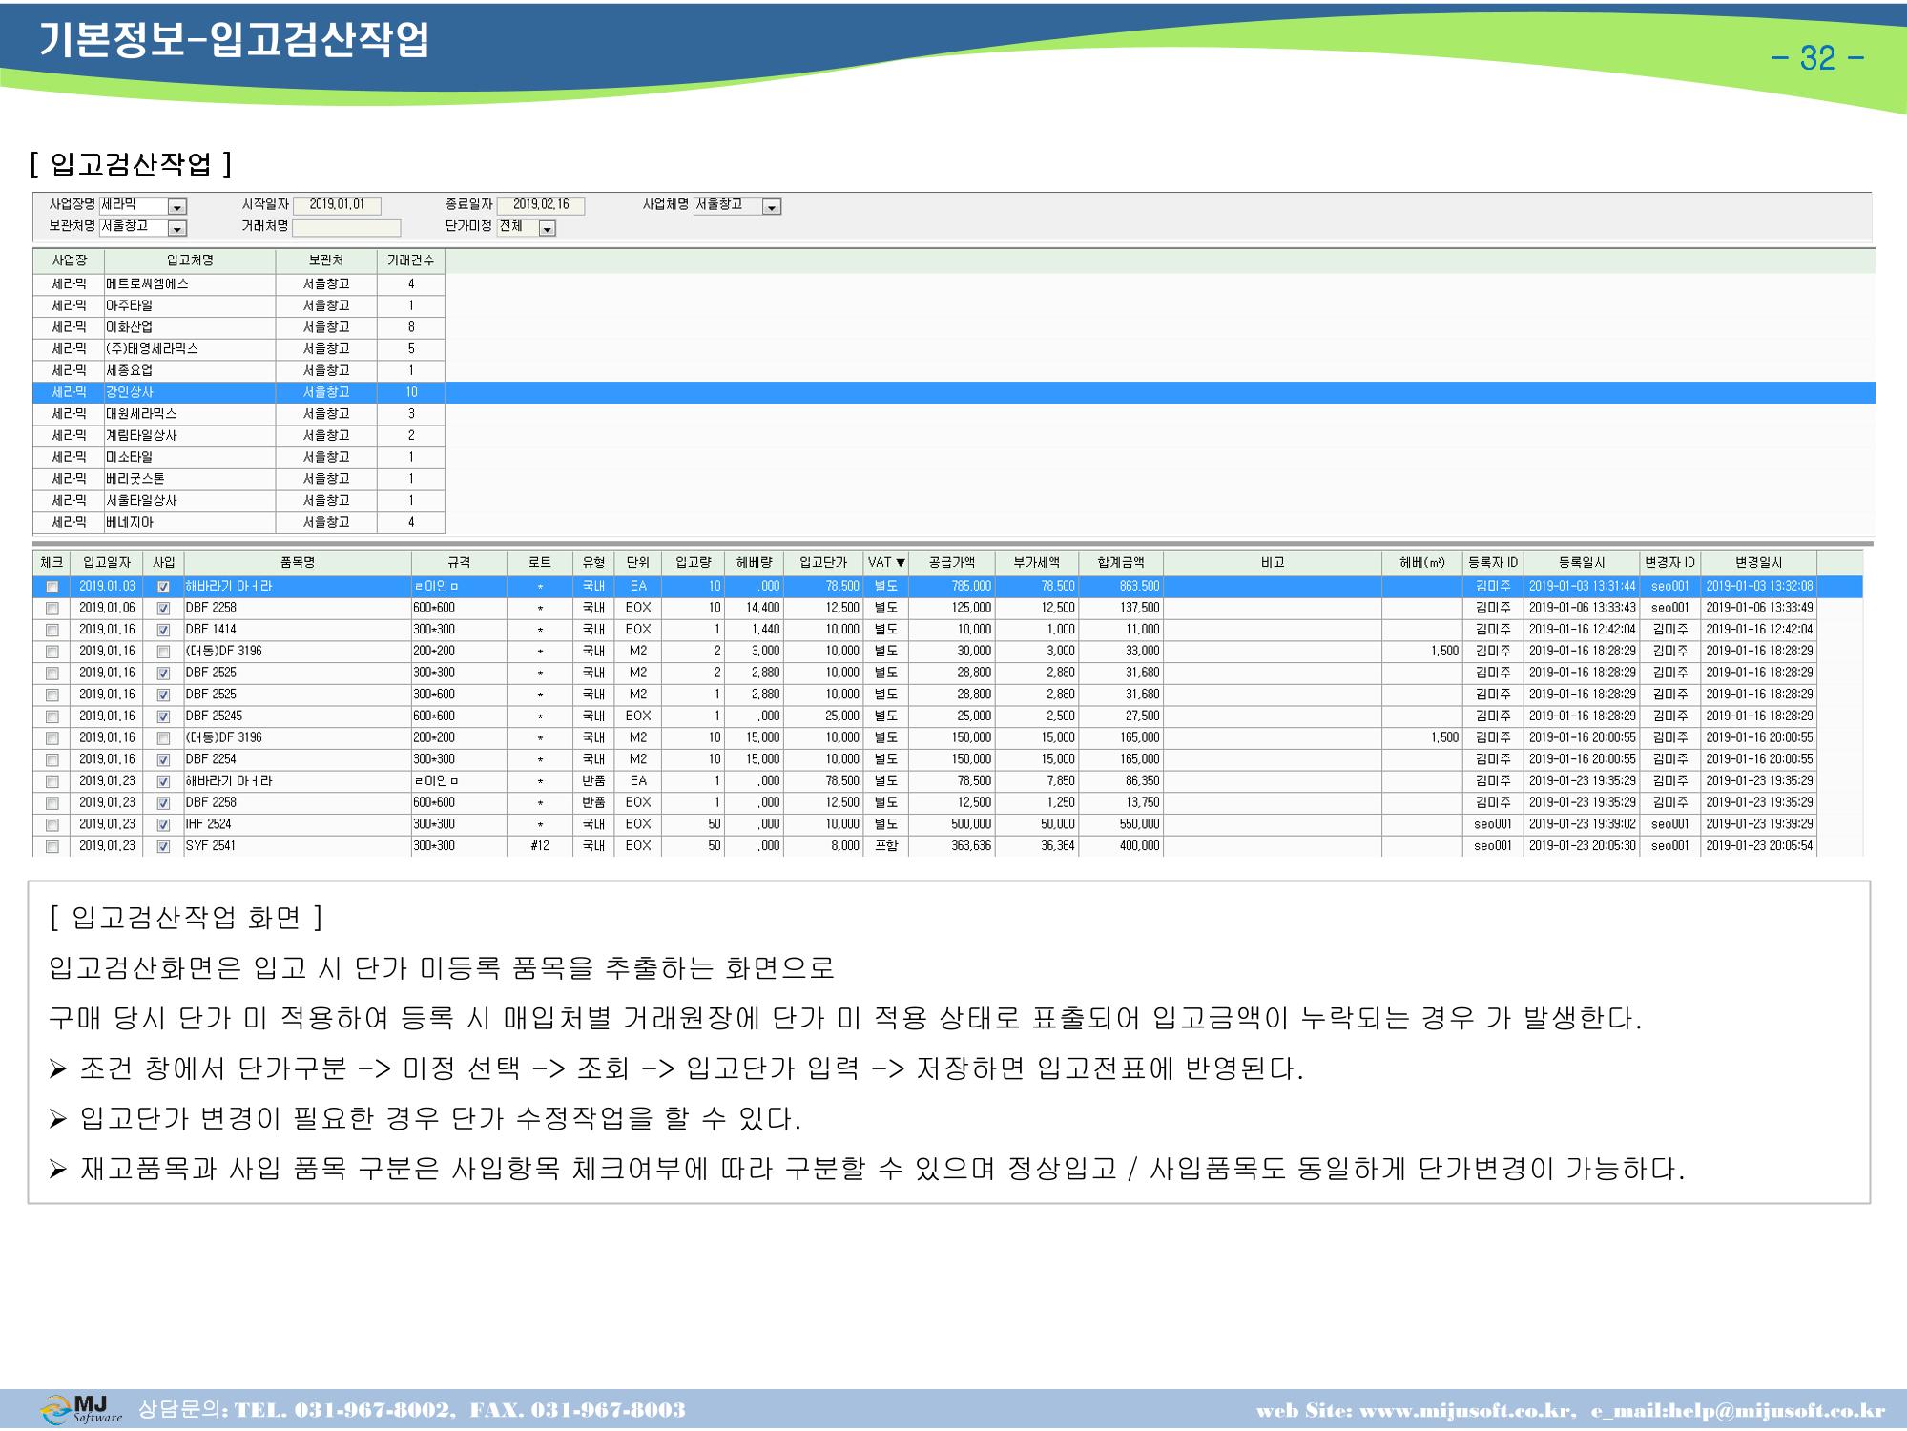Click the unit price cell 8,000
Viewport: 1907px width, 1431px height.
pos(823,846)
